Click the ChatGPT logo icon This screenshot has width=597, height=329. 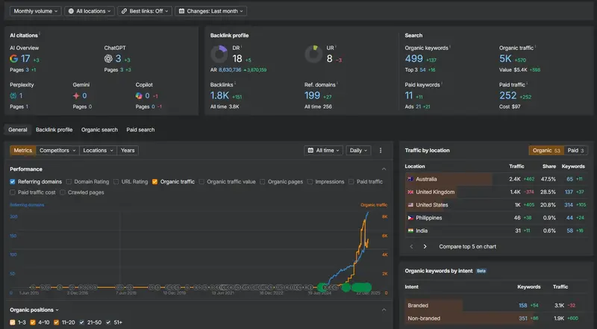(108, 59)
